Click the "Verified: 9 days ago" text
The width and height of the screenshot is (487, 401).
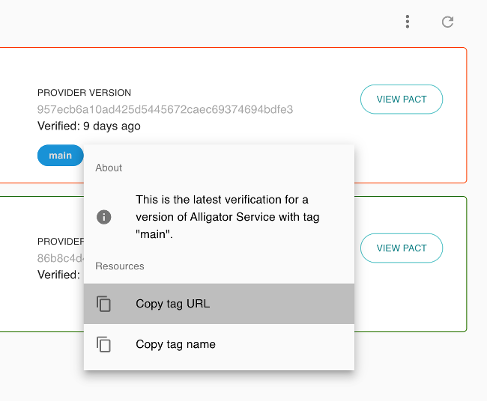[x=88, y=126]
